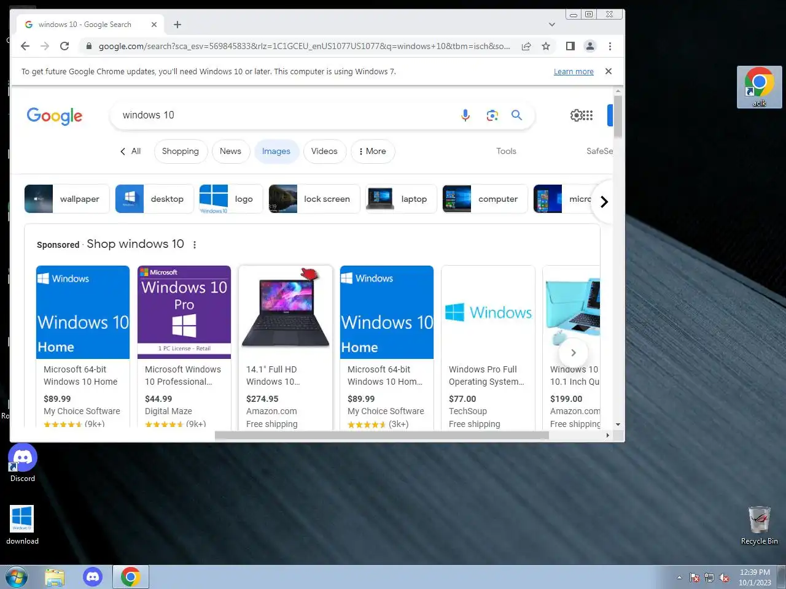The image size is (786, 589).
Task: Go back with Chrome's back arrow
Action: pyautogui.click(x=25, y=46)
